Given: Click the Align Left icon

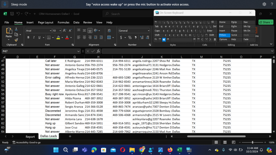Looking at the screenshot, I should 79,38.
